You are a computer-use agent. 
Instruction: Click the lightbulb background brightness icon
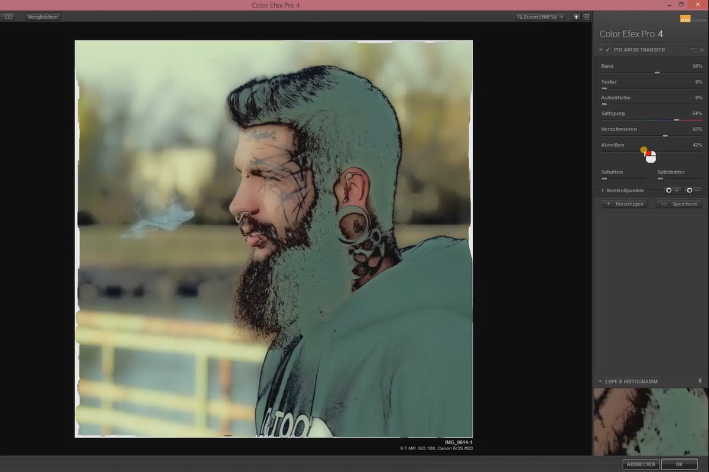point(576,17)
